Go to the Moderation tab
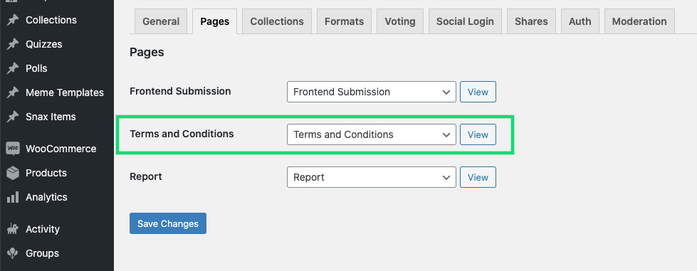The image size is (697, 271). (639, 21)
